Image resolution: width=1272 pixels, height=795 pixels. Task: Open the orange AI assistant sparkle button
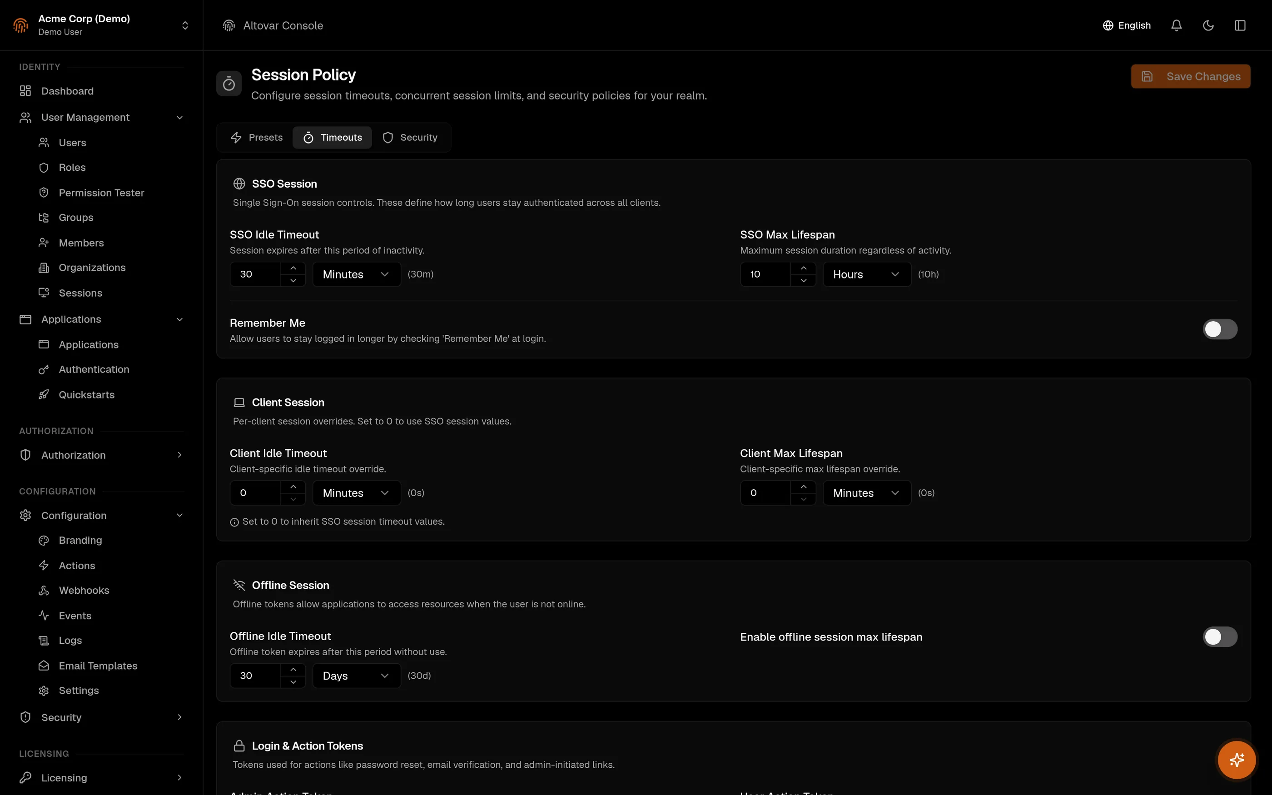pyautogui.click(x=1236, y=760)
